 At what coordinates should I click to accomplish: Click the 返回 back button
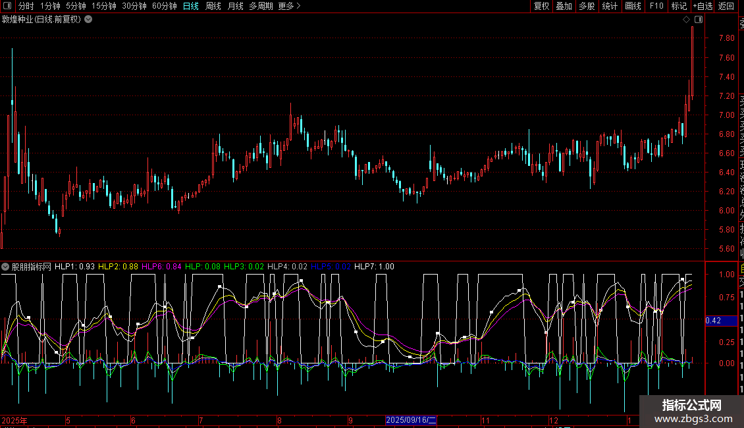(726, 6)
